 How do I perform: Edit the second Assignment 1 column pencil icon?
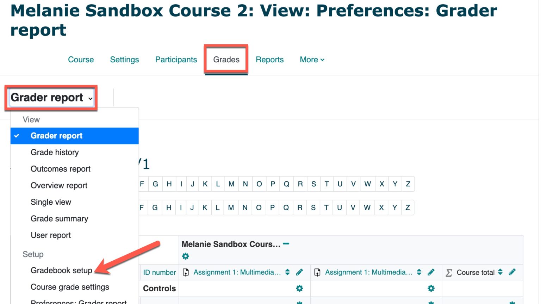(x=431, y=272)
